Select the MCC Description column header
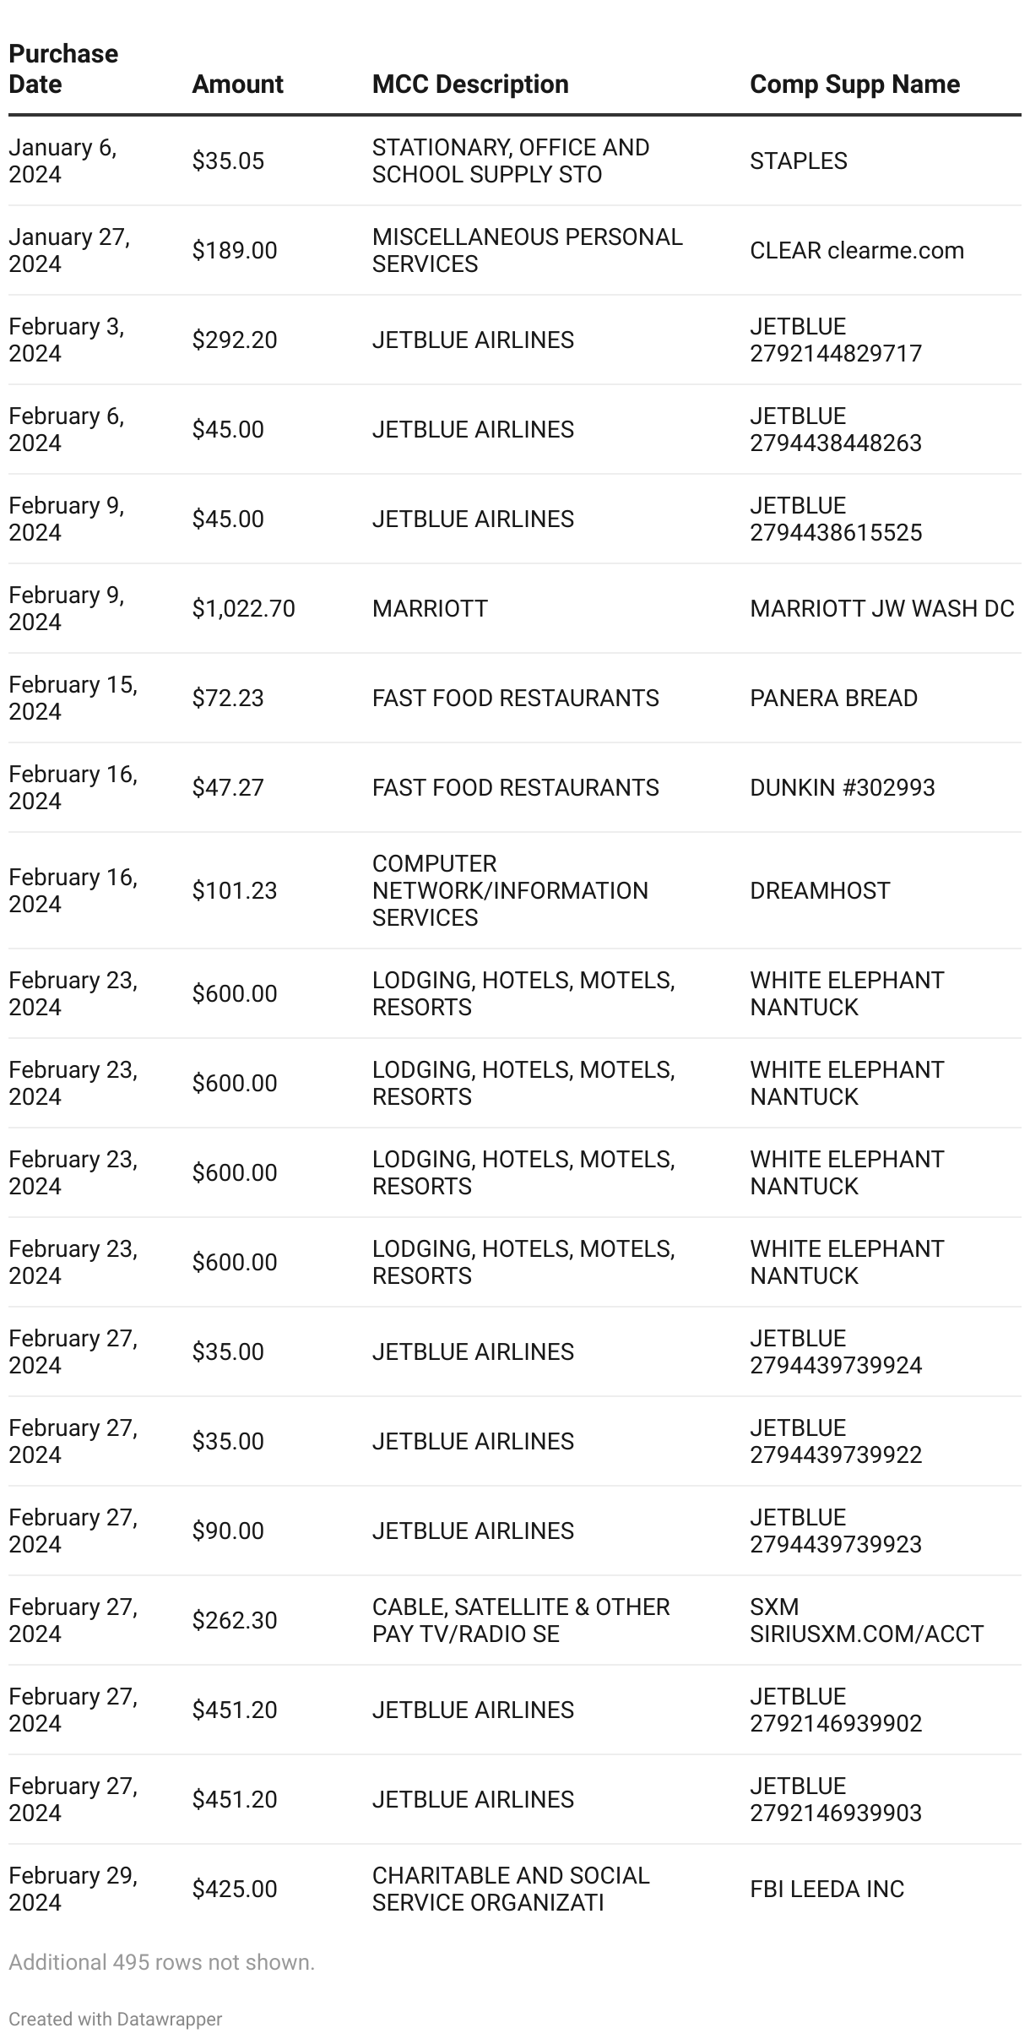This screenshot has height=2039, width=1030. [x=470, y=84]
